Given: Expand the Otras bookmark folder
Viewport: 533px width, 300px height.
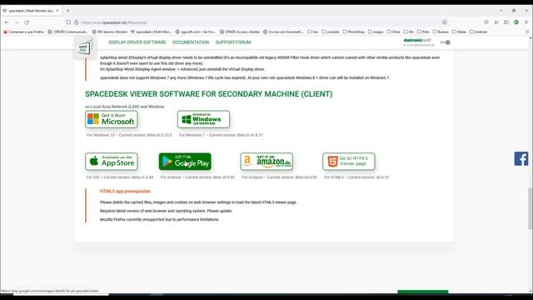Looking at the screenshot, I should pos(394,32).
